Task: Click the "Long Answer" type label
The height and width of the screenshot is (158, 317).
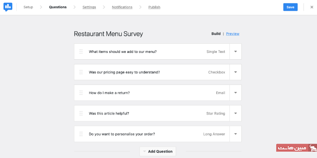Action: 214,134
